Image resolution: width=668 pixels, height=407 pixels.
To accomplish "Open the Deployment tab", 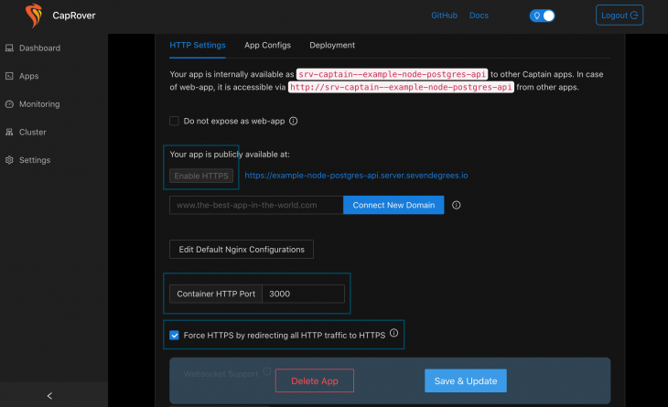I will [332, 45].
